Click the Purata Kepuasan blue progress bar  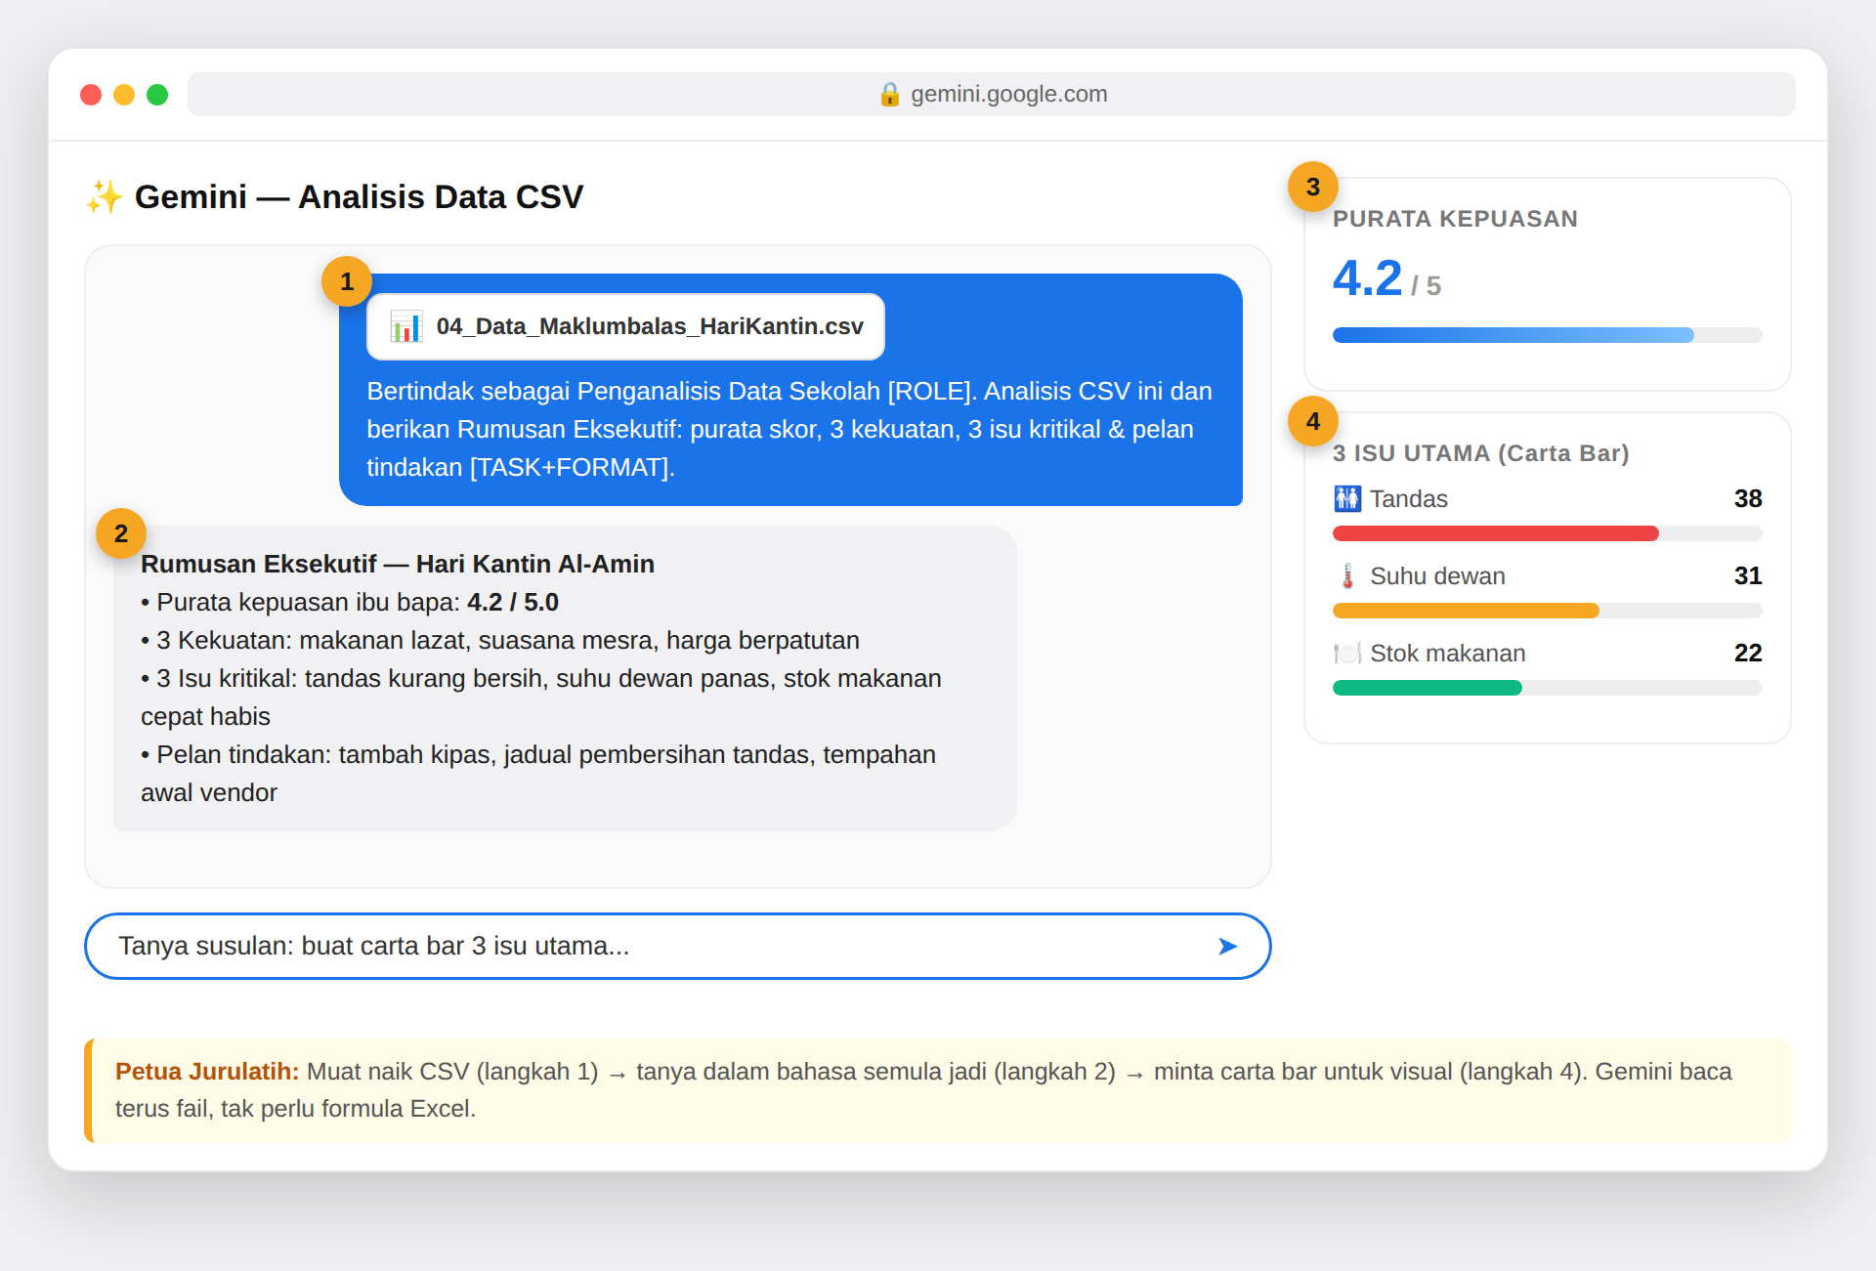pos(1513,335)
